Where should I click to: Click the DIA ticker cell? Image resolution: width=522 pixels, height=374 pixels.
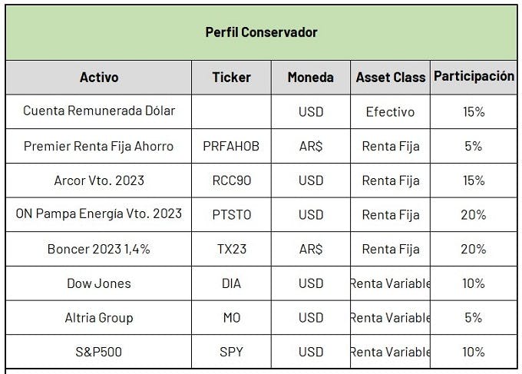click(231, 283)
